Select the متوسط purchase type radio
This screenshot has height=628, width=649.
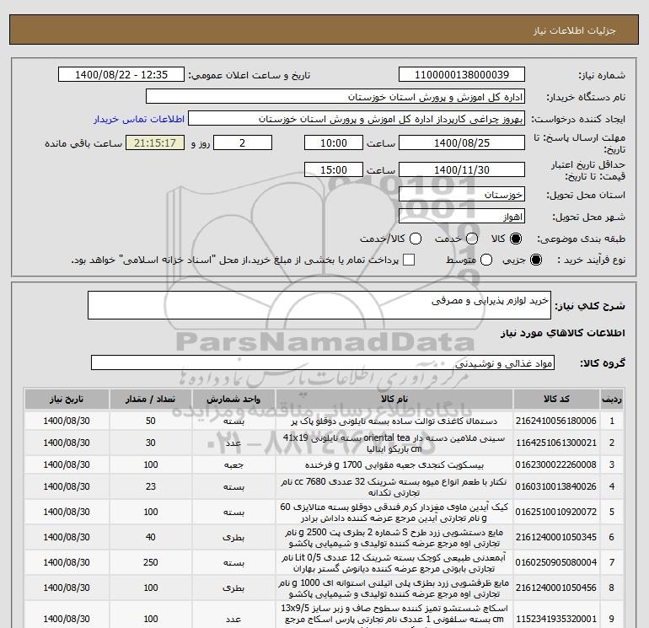486,260
